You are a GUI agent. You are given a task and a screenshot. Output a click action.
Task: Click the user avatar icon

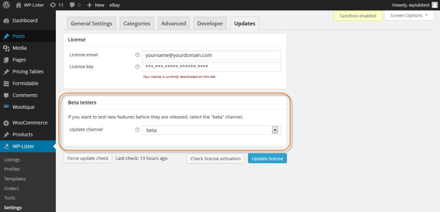[434, 5]
